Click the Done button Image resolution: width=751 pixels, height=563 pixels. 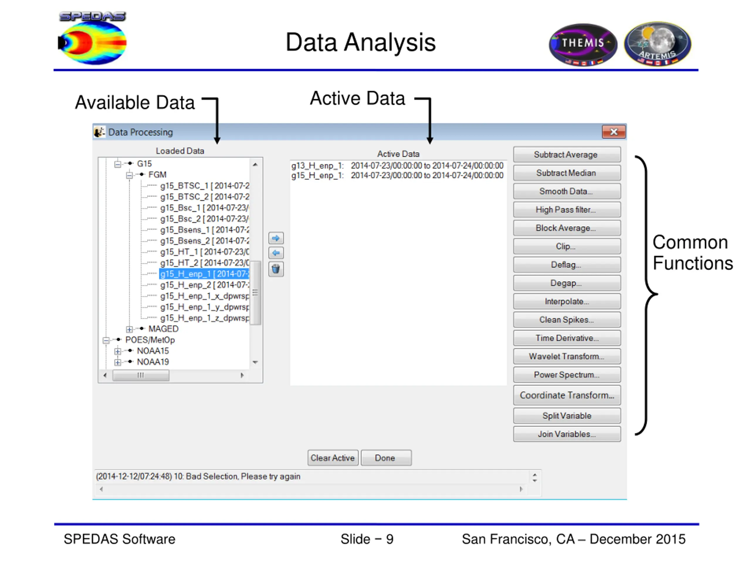click(x=386, y=458)
